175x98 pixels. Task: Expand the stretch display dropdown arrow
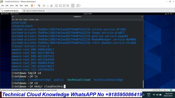coord(80,5)
